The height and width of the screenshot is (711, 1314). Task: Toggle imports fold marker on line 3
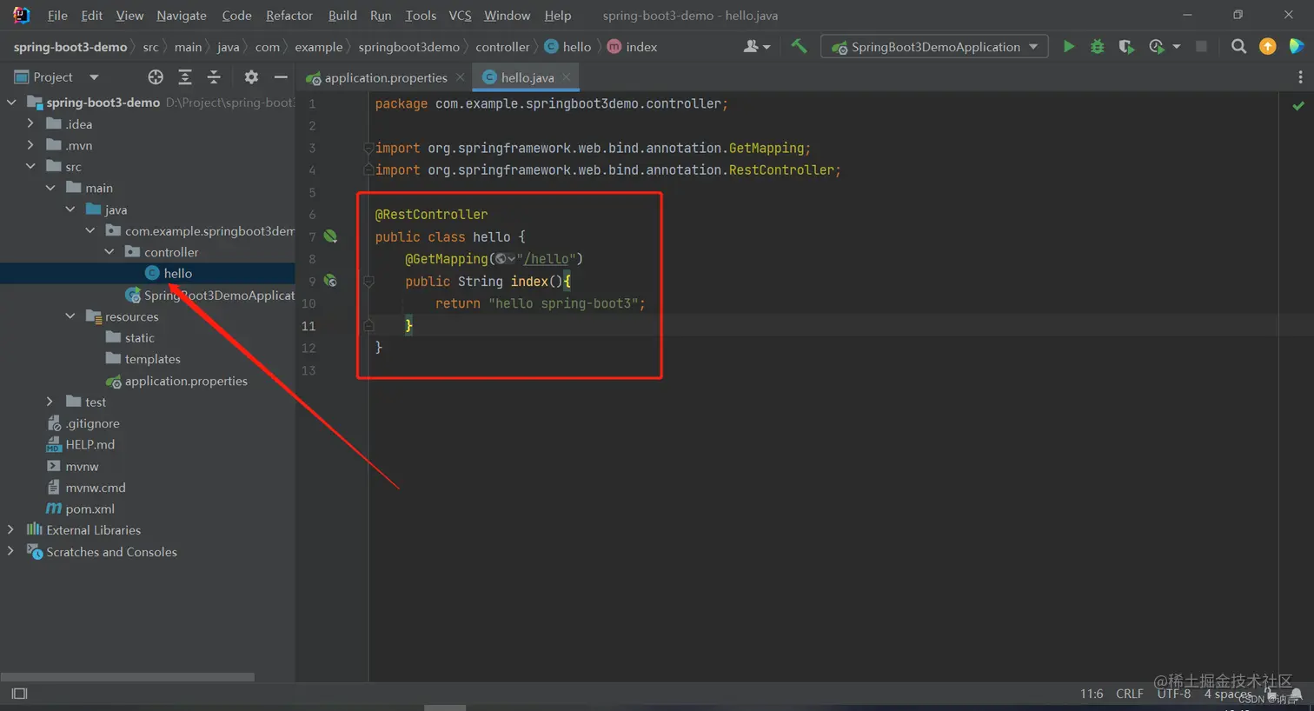click(368, 148)
